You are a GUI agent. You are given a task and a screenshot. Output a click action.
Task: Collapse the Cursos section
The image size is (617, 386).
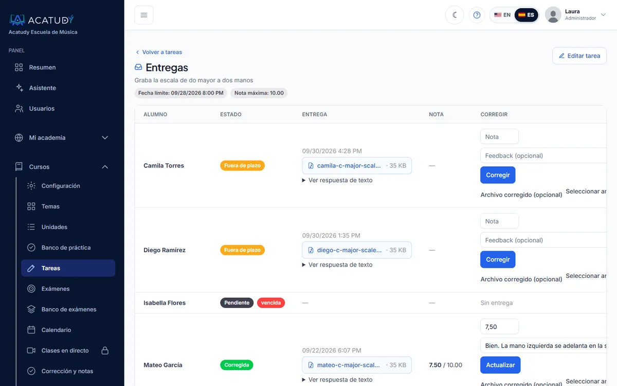pos(62,167)
